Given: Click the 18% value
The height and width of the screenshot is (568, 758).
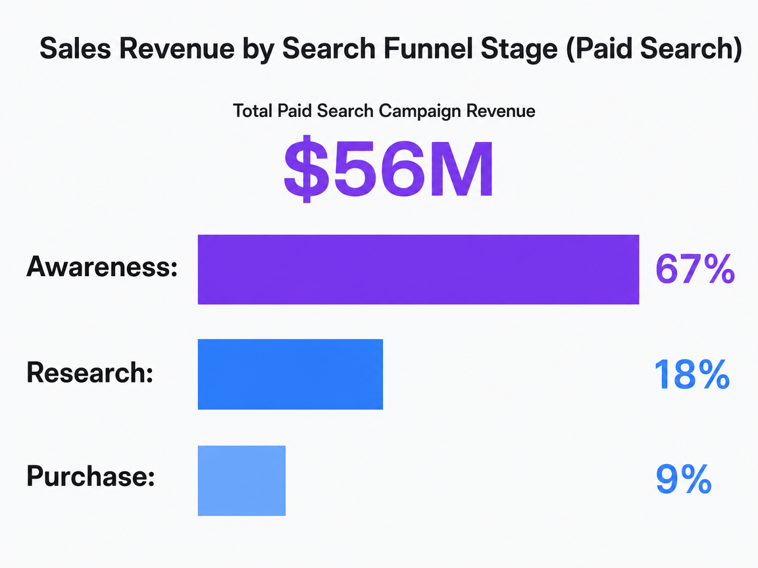Looking at the screenshot, I should click(692, 374).
